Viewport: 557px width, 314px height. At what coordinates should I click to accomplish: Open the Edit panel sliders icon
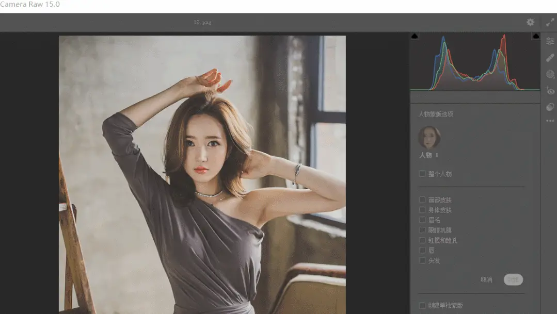coord(549,41)
